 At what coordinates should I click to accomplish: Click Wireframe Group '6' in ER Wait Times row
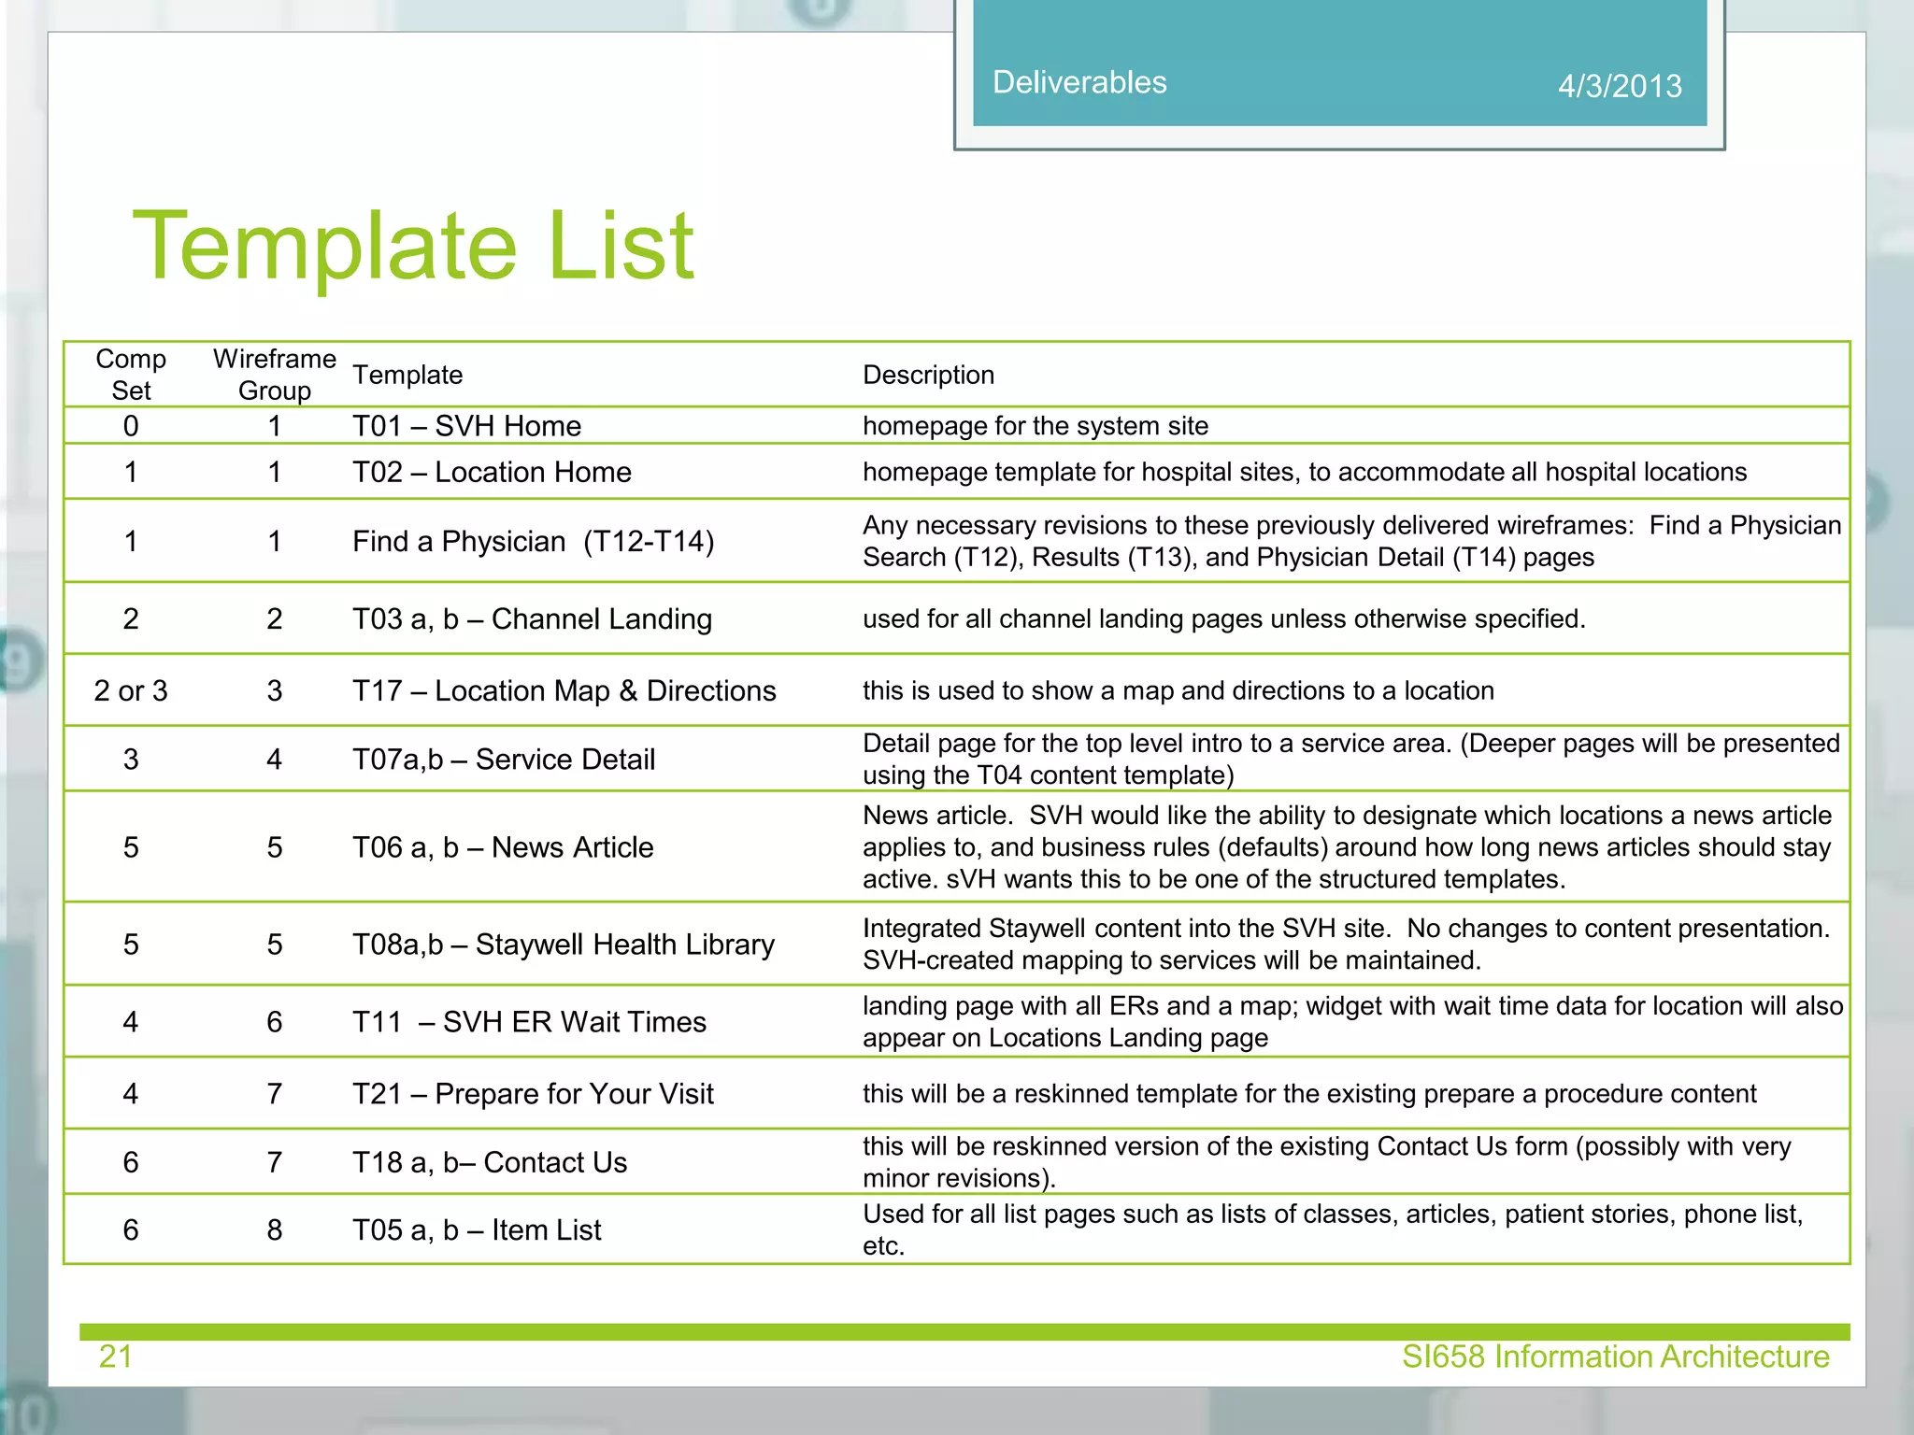[275, 1022]
